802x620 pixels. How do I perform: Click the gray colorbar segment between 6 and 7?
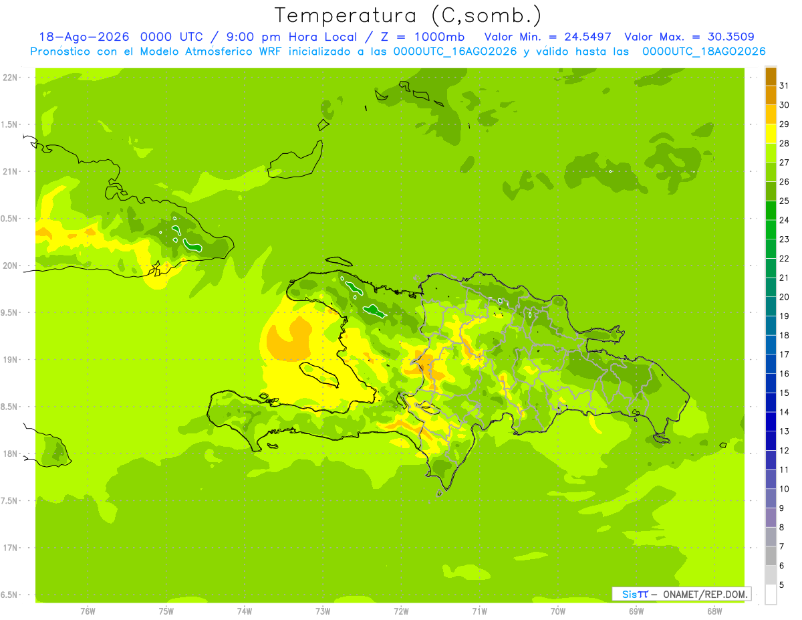coord(771,556)
